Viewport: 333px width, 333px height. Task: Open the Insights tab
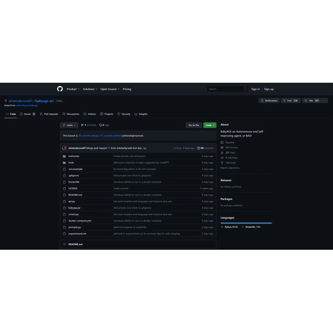(142, 114)
